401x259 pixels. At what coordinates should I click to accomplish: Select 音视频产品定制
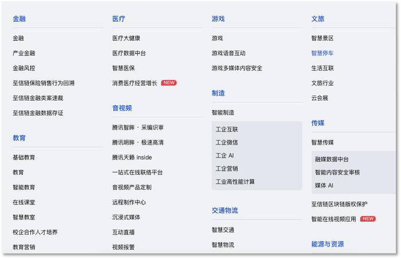[x=132, y=188]
